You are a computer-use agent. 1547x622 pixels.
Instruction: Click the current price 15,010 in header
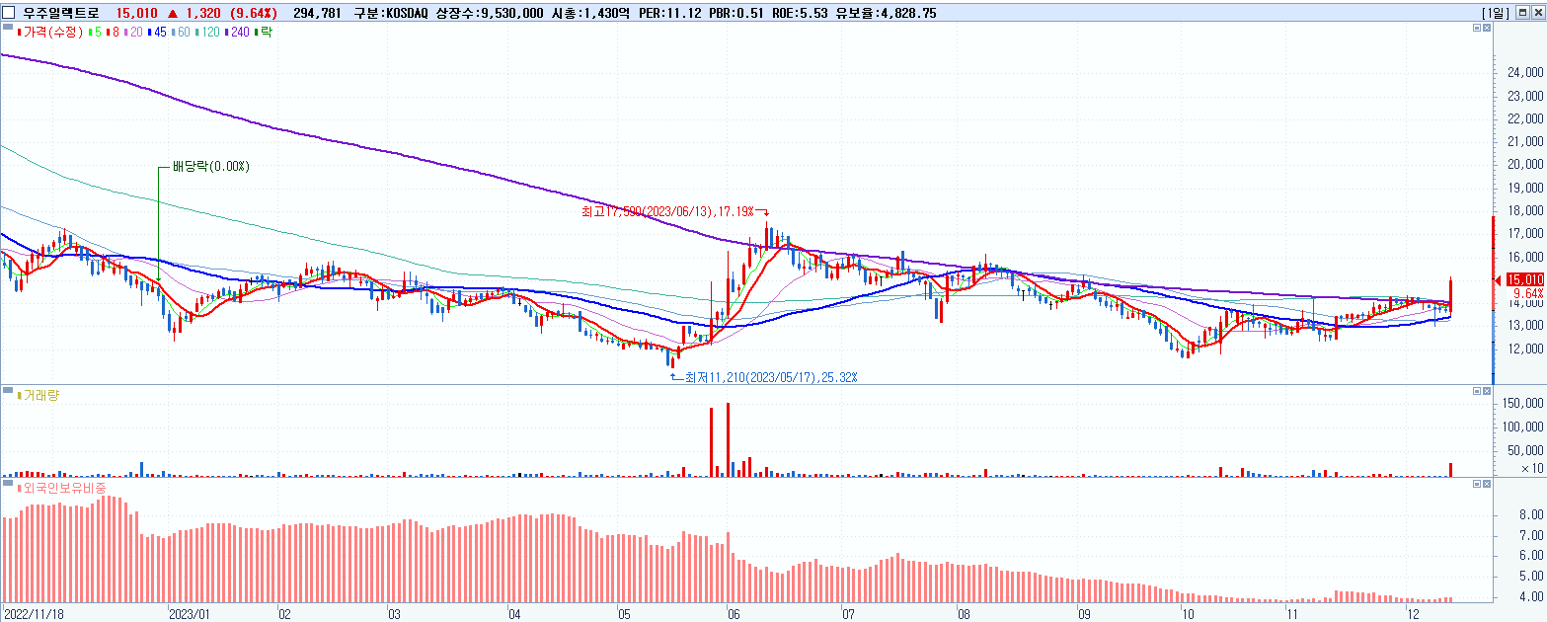[136, 13]
